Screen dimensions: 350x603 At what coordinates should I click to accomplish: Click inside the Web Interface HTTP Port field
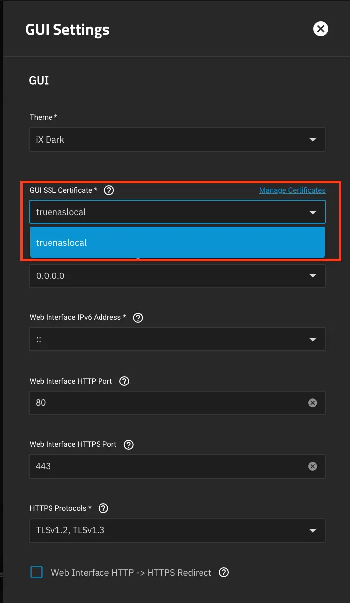[149, 403]
